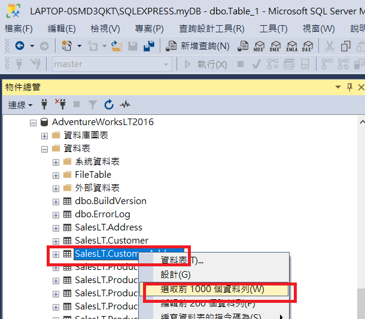Click the XMLA query icon
Viewport: 365px width, 319px height.
click(x=291, y=46)
